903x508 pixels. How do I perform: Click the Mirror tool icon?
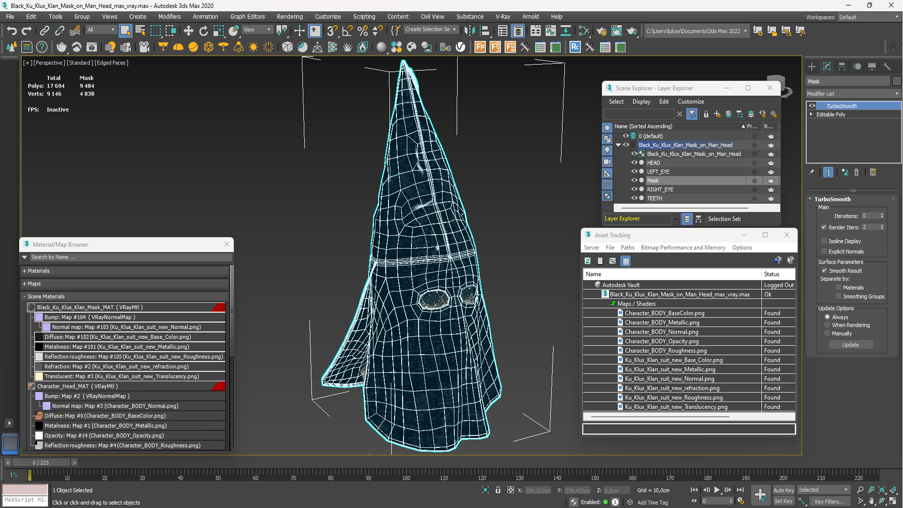469,31
